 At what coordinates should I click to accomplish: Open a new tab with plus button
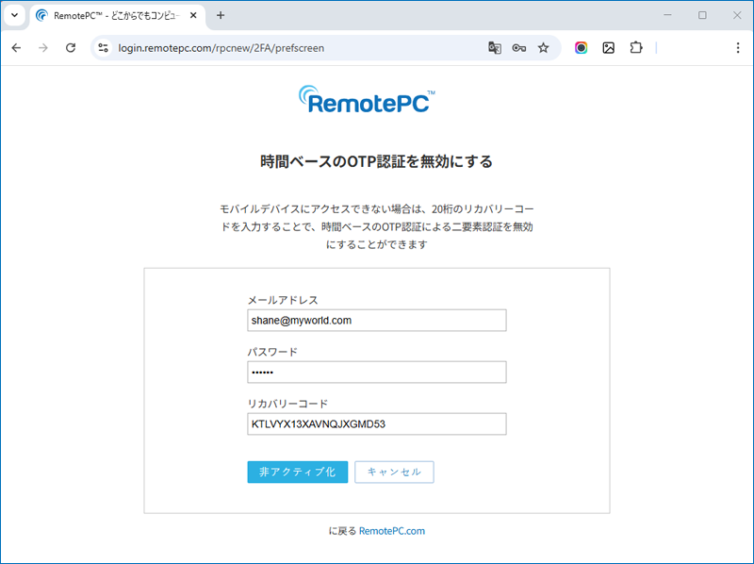(221, 15)
